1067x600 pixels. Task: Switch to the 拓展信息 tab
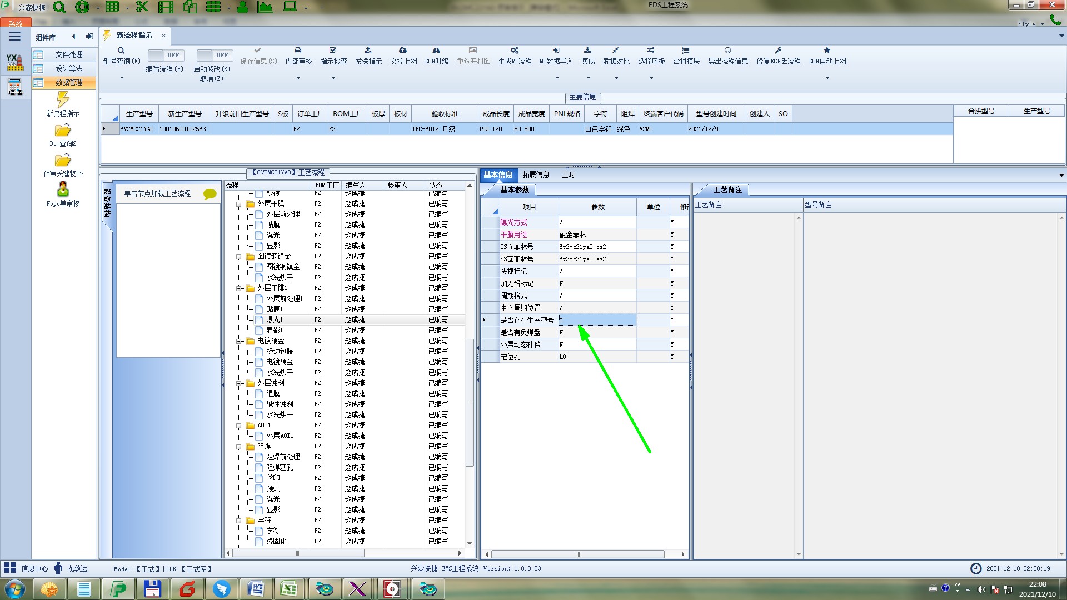pyautogui.click(x=535, y=174)
